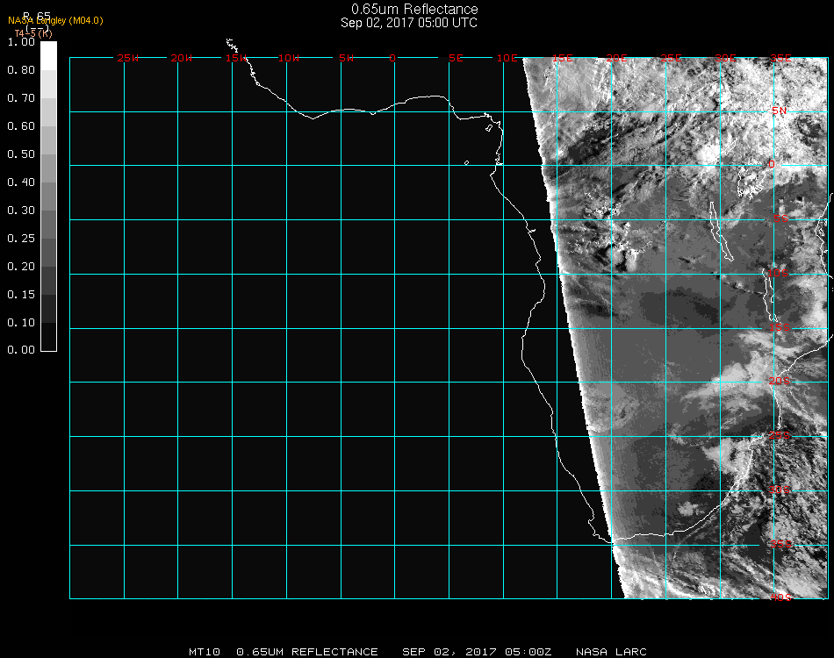Click the 20S latitude label
This screenshot has width=834, height=658.
780,381
